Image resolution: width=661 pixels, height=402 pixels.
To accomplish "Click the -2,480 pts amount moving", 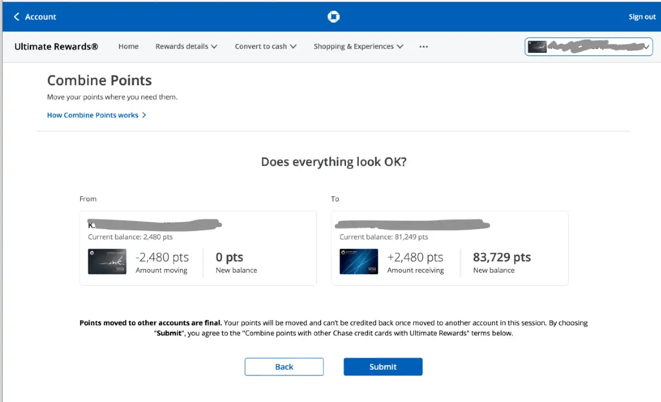I will [162, 257].
